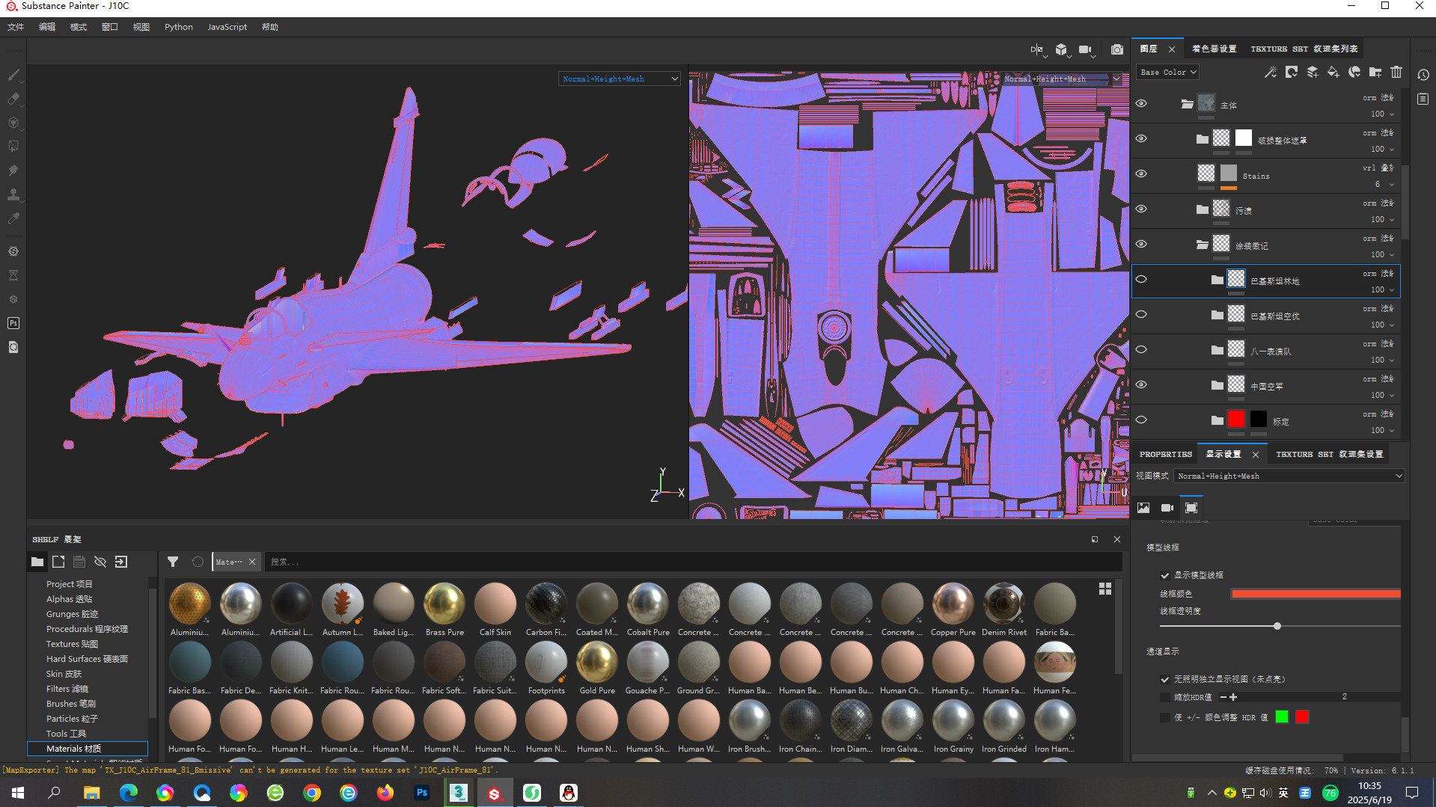1436x807 pixels.
Task: Switch shelf to grid thumbnail view
Action: [1105, 589]
